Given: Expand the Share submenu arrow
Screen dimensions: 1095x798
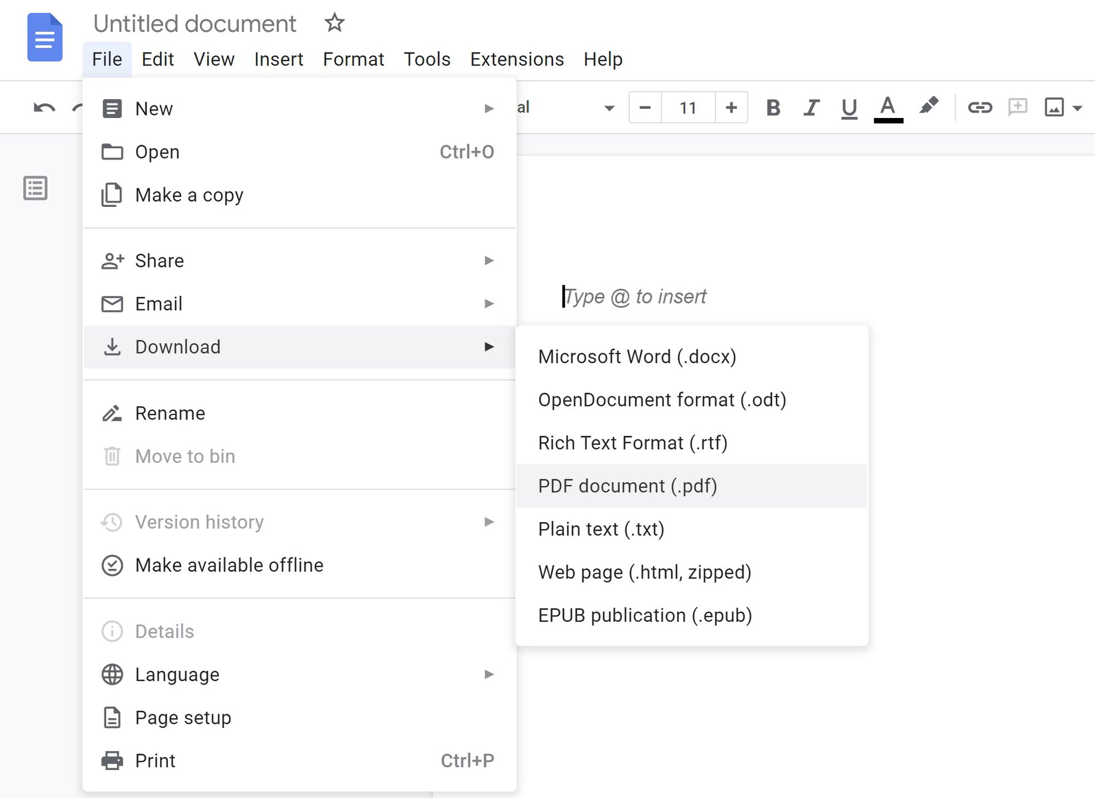Looking at the screenshot, I should pos(489,260).
